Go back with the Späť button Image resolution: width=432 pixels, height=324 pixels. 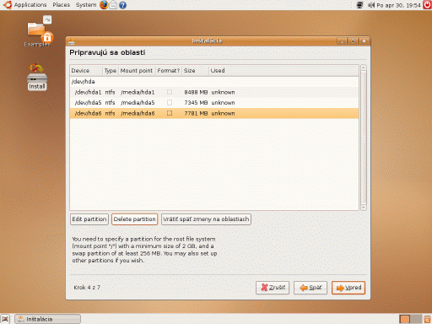[310, 288]
